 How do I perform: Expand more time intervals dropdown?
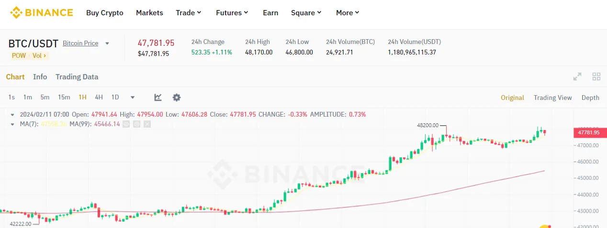pos(133,98)
